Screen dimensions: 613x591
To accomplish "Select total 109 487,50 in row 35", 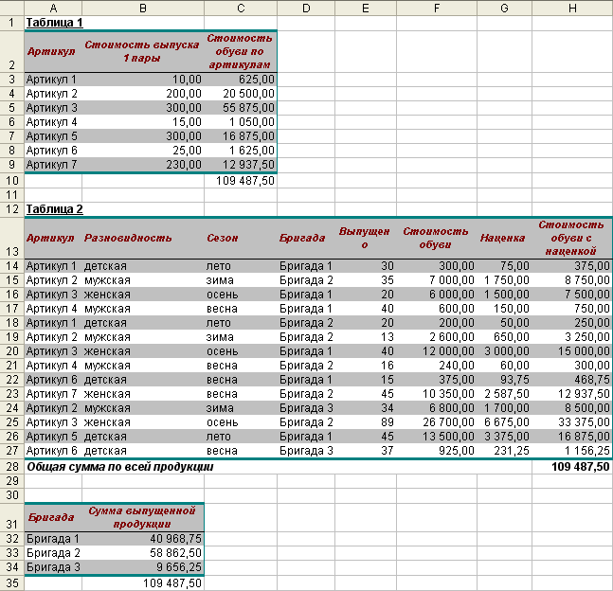I will pos(143,583).
